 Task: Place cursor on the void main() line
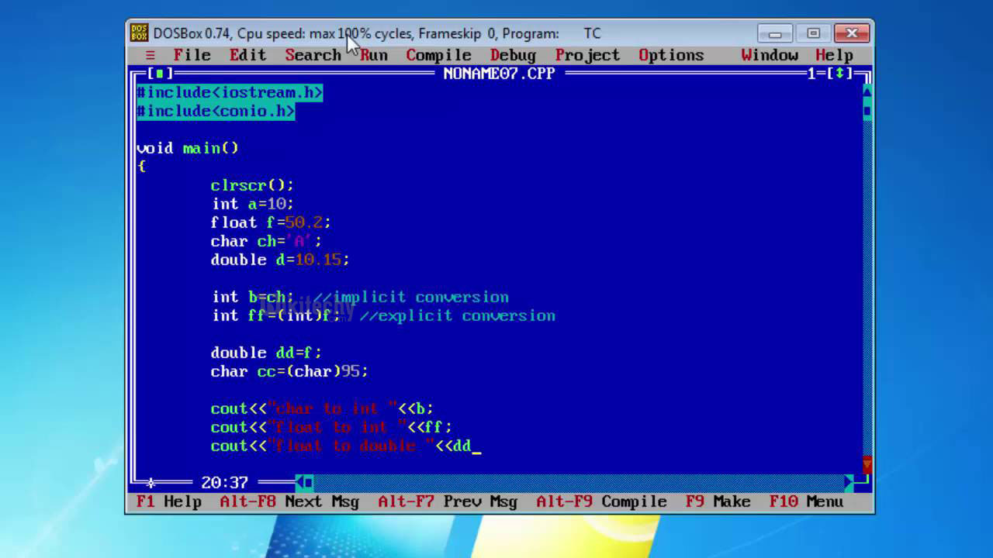pyautogui.click(x=188, y=148)
